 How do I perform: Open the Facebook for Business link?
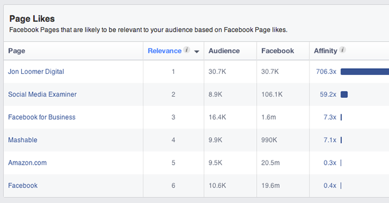[x=42, y=117]
